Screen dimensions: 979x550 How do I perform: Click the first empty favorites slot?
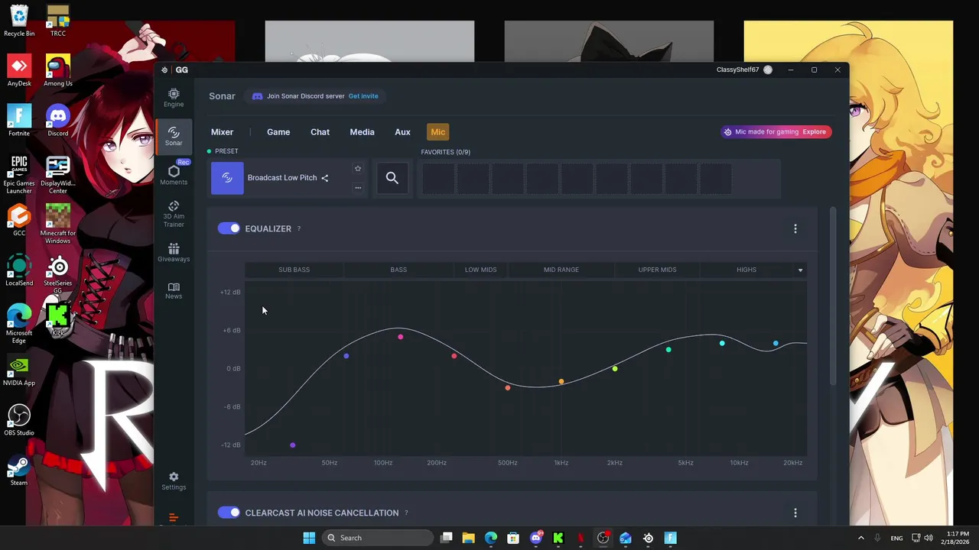tap(438, 178)
